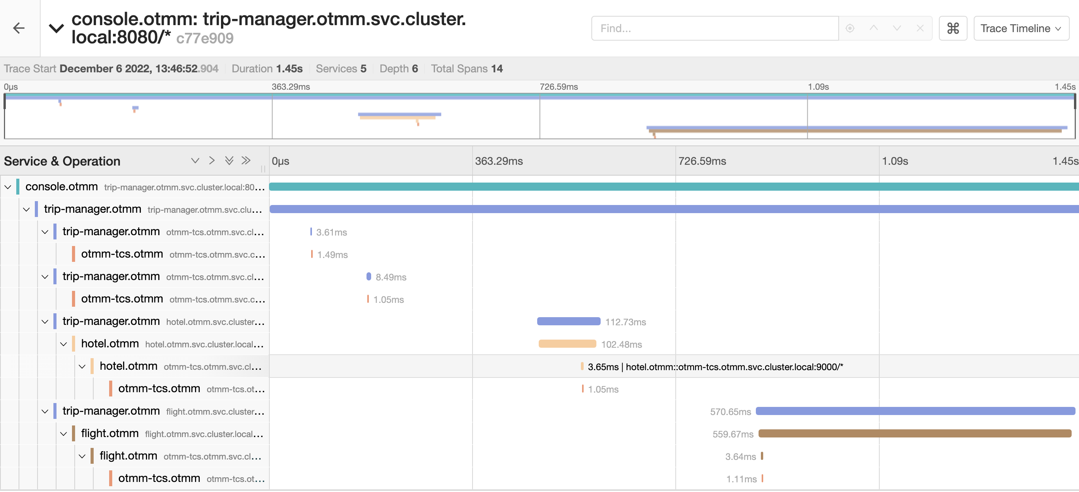This screenshot has width=1079, height=492.
Task: Click the keyboard shortcuts command icon
Action: [x=952, y=28]
